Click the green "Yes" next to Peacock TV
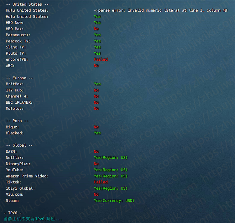This screenshot has width=235, height=223. tap(97, 41)
